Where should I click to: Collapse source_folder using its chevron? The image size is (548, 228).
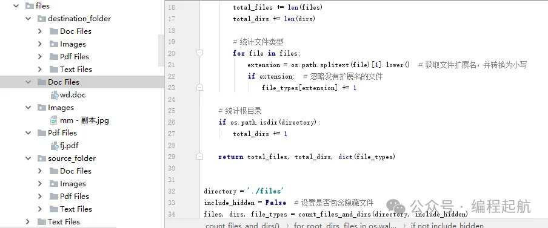(28, 158)
